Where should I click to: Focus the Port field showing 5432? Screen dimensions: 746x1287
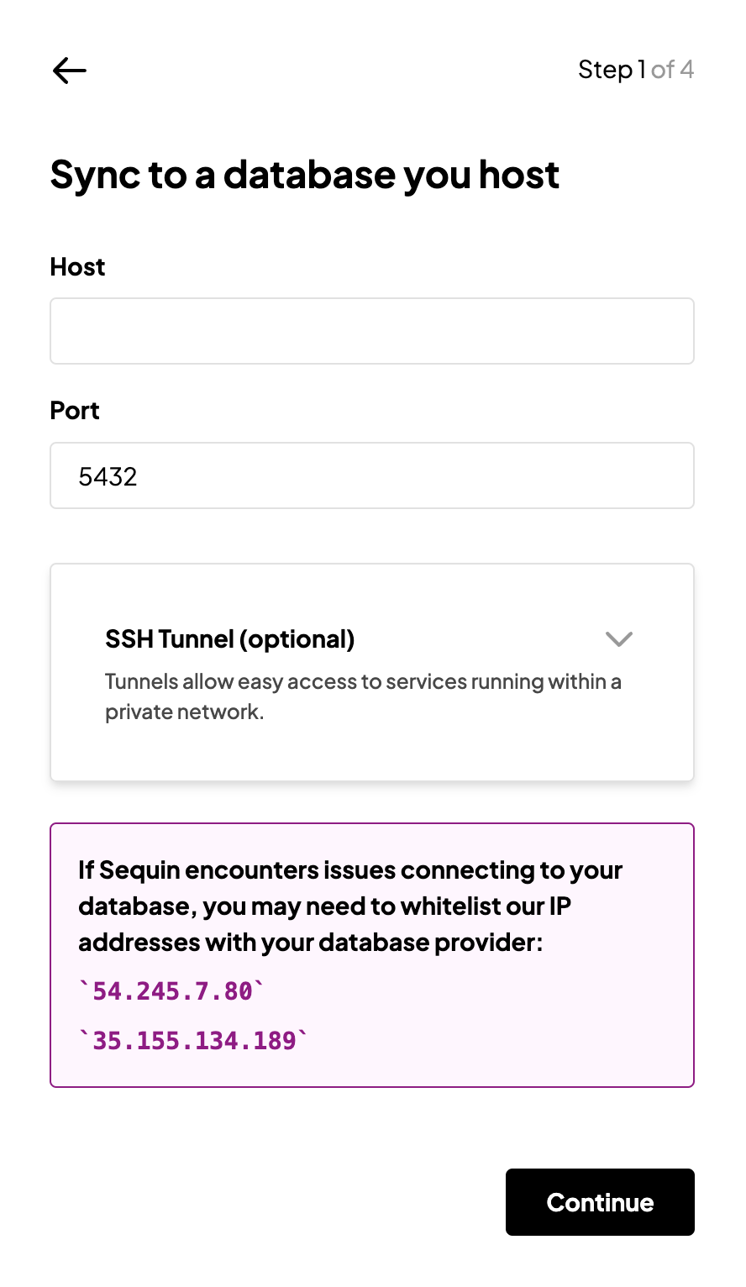click(x=371, y=475)
